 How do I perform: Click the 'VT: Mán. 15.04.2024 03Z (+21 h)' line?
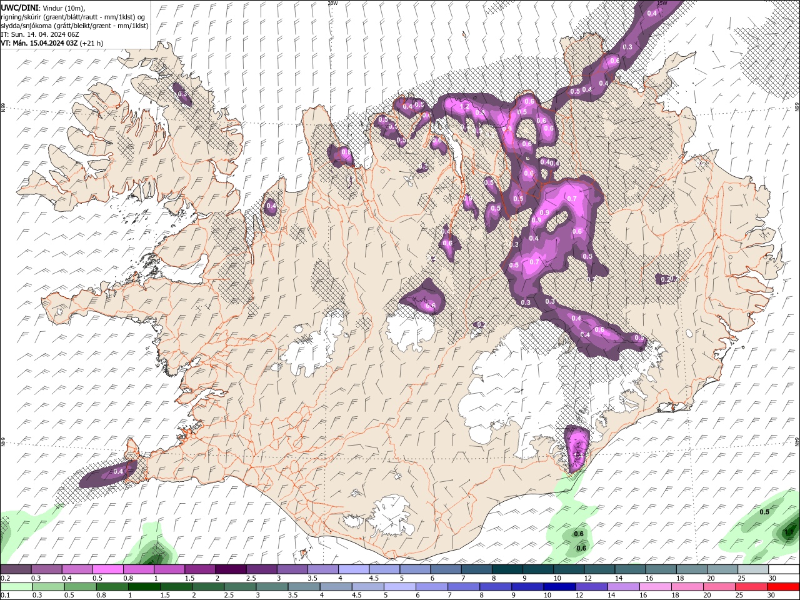(x=52, y=43)
